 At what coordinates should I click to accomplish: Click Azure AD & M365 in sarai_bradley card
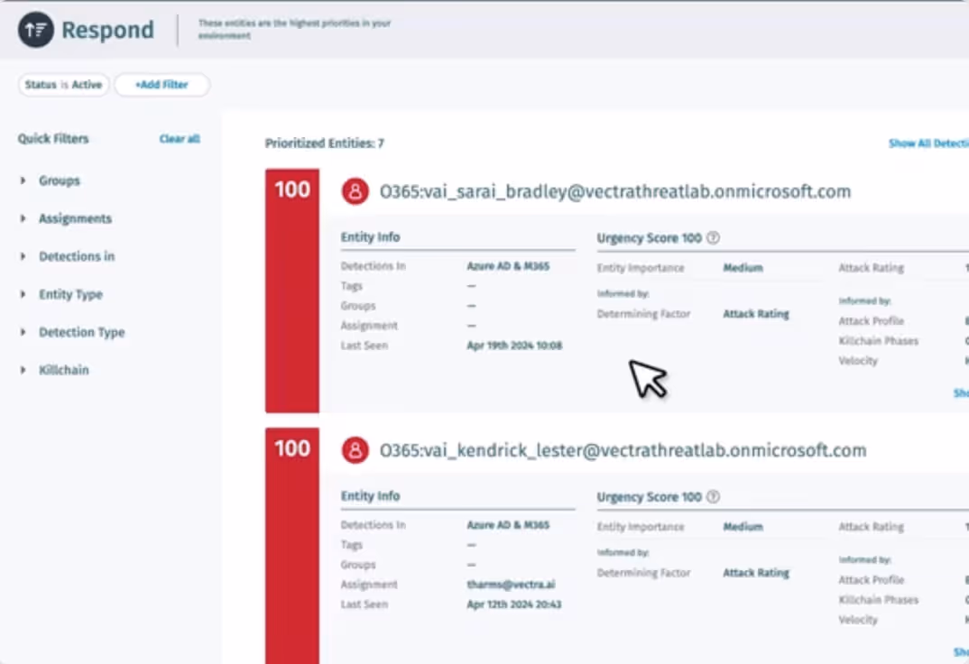508,266
